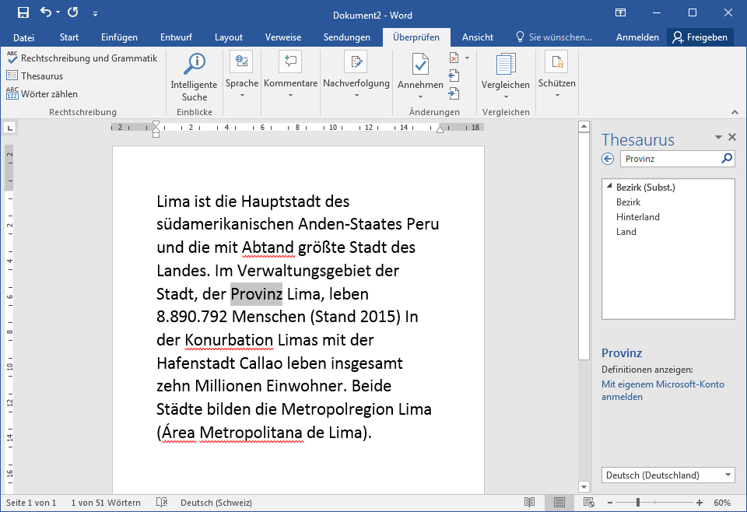Select the synonym Land
This screenshot has height=512, width=747.
[x=626, y=231]
